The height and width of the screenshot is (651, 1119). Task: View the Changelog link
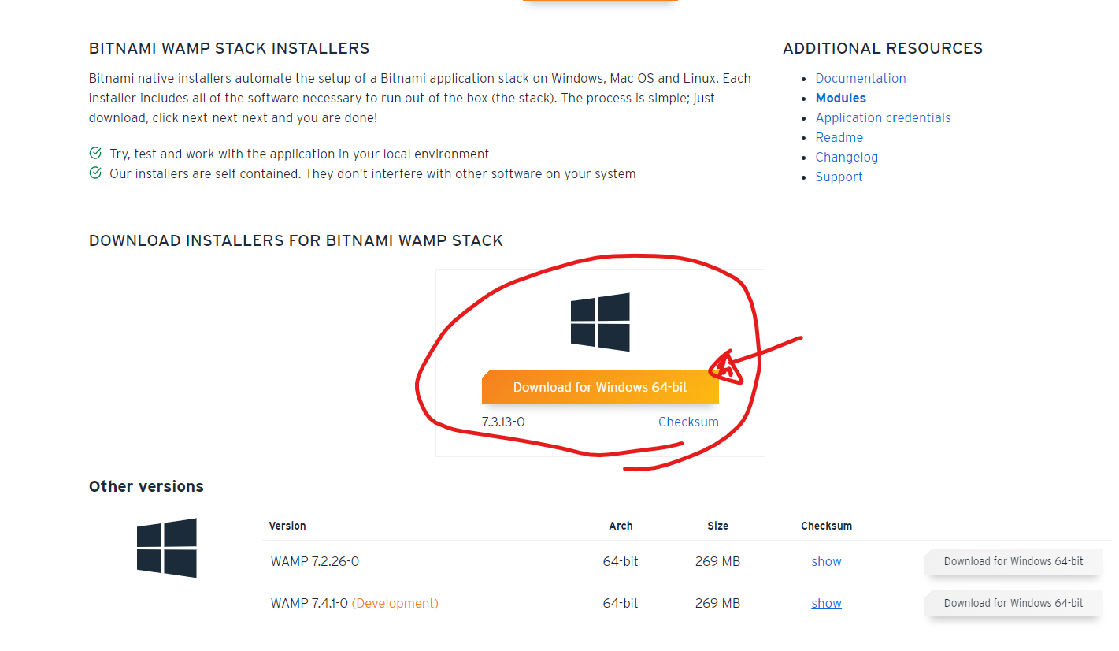point(847,157)
